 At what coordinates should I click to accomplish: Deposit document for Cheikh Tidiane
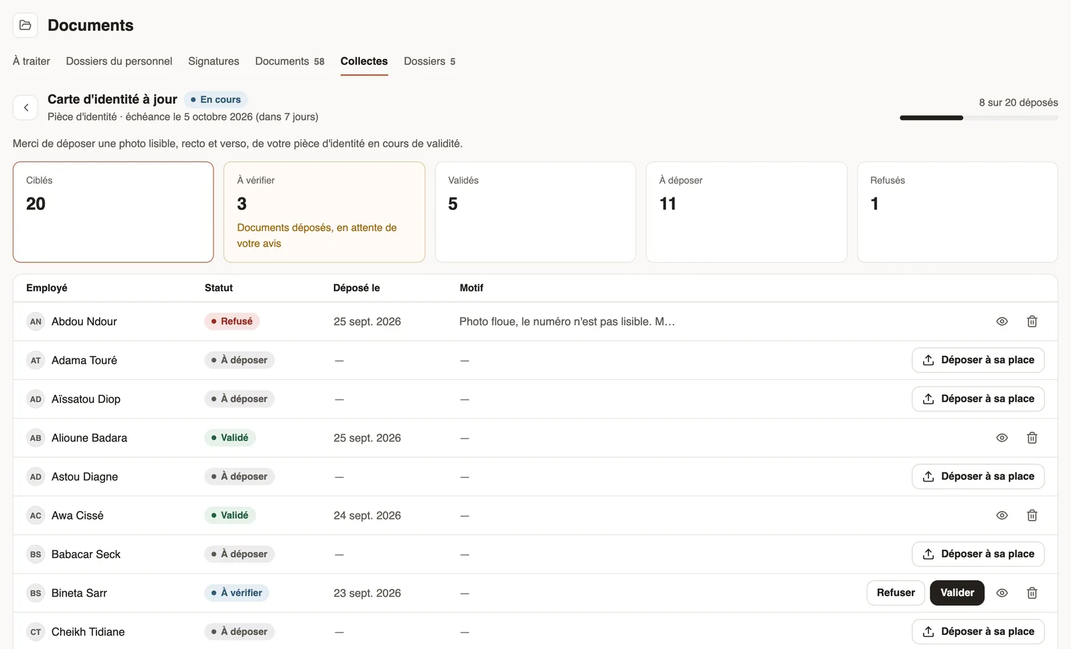tap(978, 632)
